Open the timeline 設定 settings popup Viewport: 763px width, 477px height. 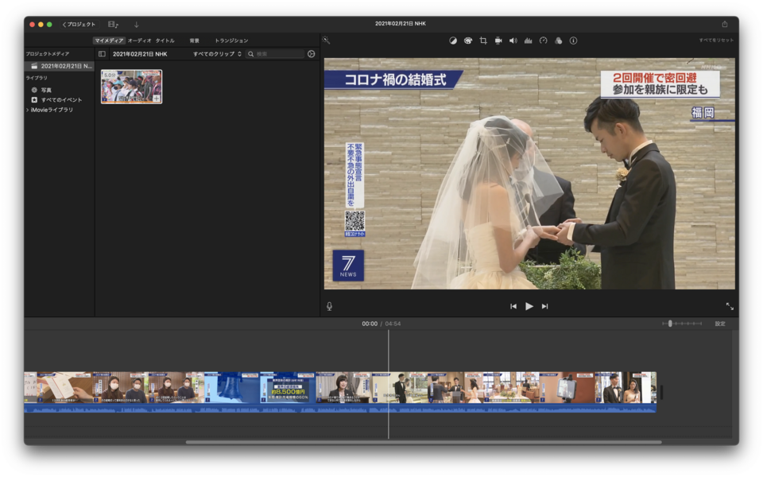tap(719, 324)
